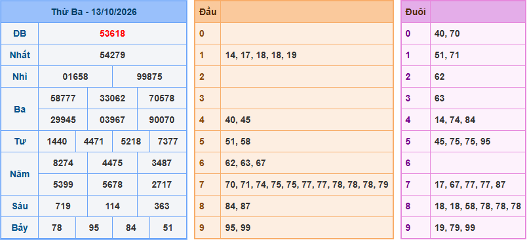Viewport: 527px width, 240px height.
Task: Click the Sáu row label
Action: pos(20,206)
